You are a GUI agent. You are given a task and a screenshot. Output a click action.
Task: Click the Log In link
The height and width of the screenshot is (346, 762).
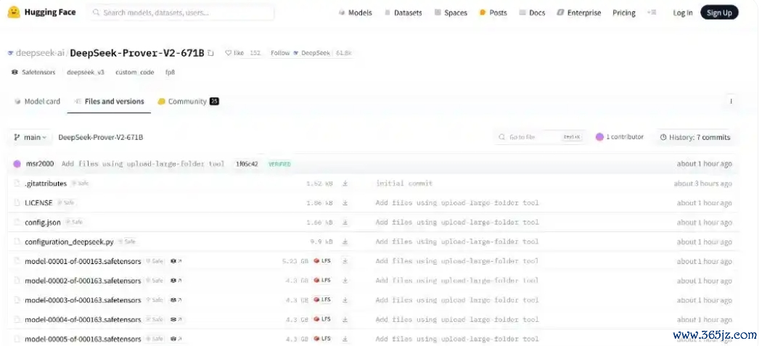[683, 13]
